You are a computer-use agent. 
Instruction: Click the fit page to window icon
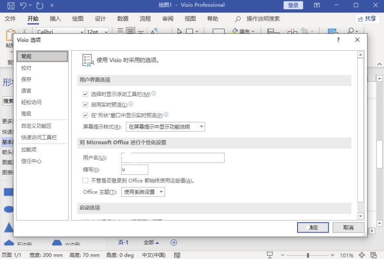362,255
